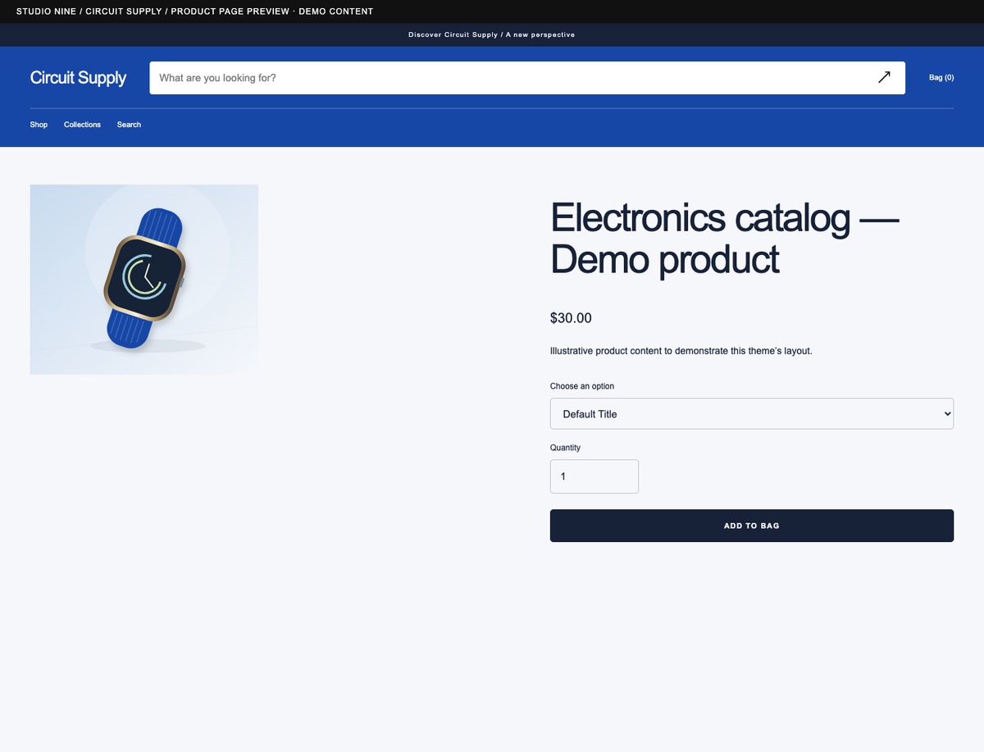Click the 'Quantity' label
Screen dimensions: 984x752
point(565,448)
